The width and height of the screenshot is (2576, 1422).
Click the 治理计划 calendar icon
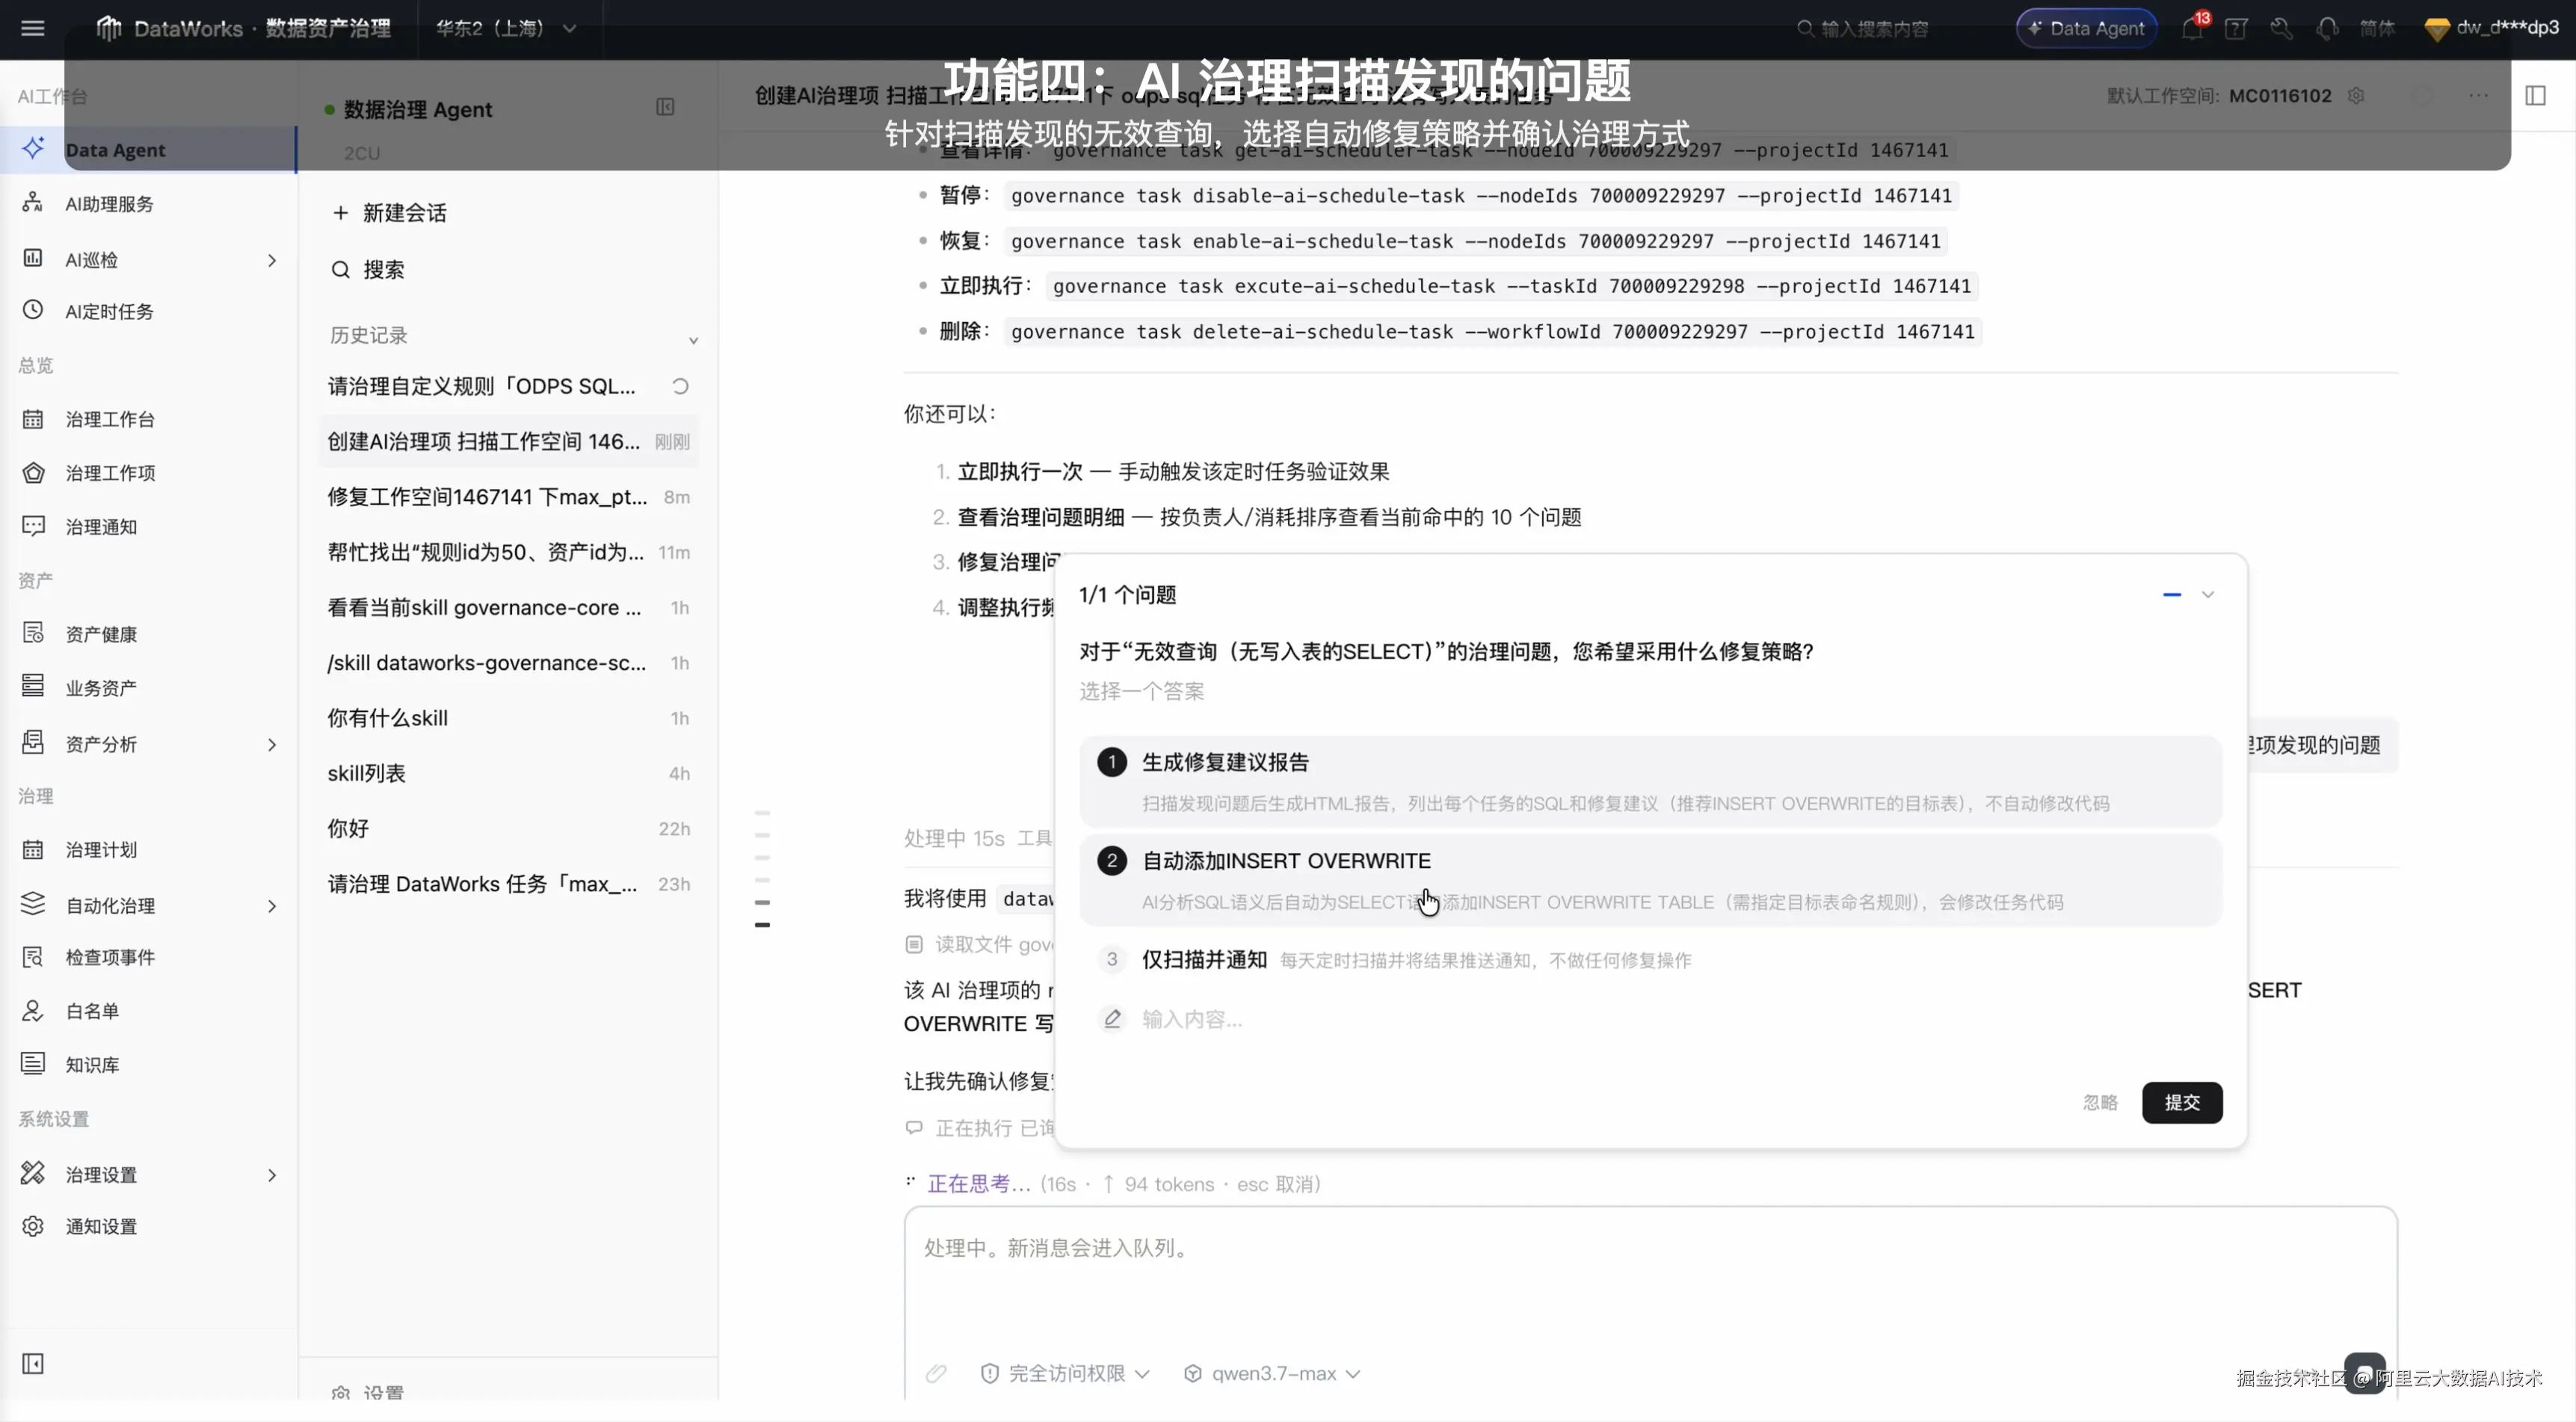pos(33,849)
